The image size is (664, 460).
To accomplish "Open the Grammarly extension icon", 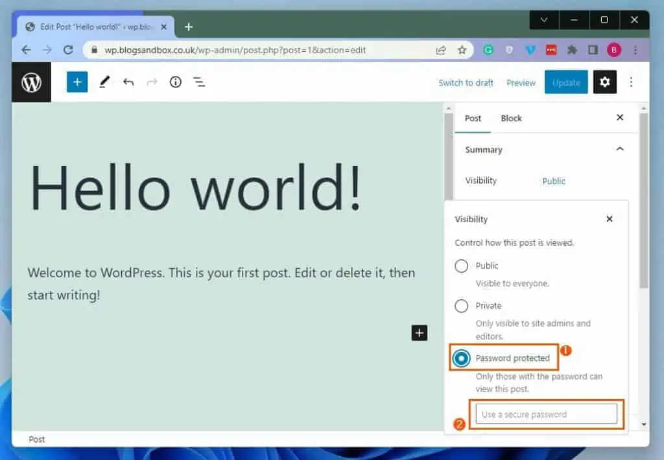I will click(488, 50).
